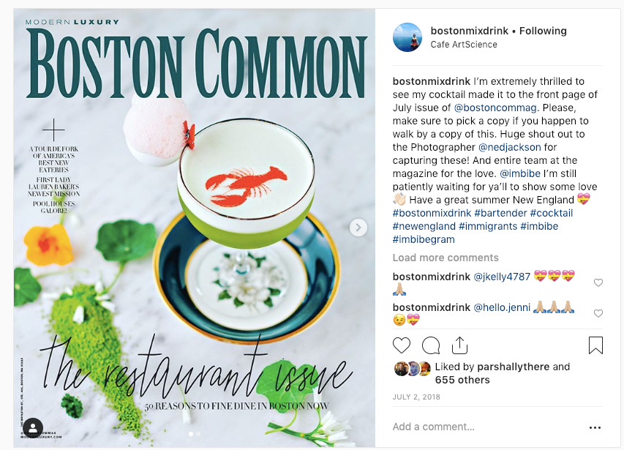This screenshot has height=450, width=624.
Task: Like the @hello.jenni comment
Action: click(598, 313)
